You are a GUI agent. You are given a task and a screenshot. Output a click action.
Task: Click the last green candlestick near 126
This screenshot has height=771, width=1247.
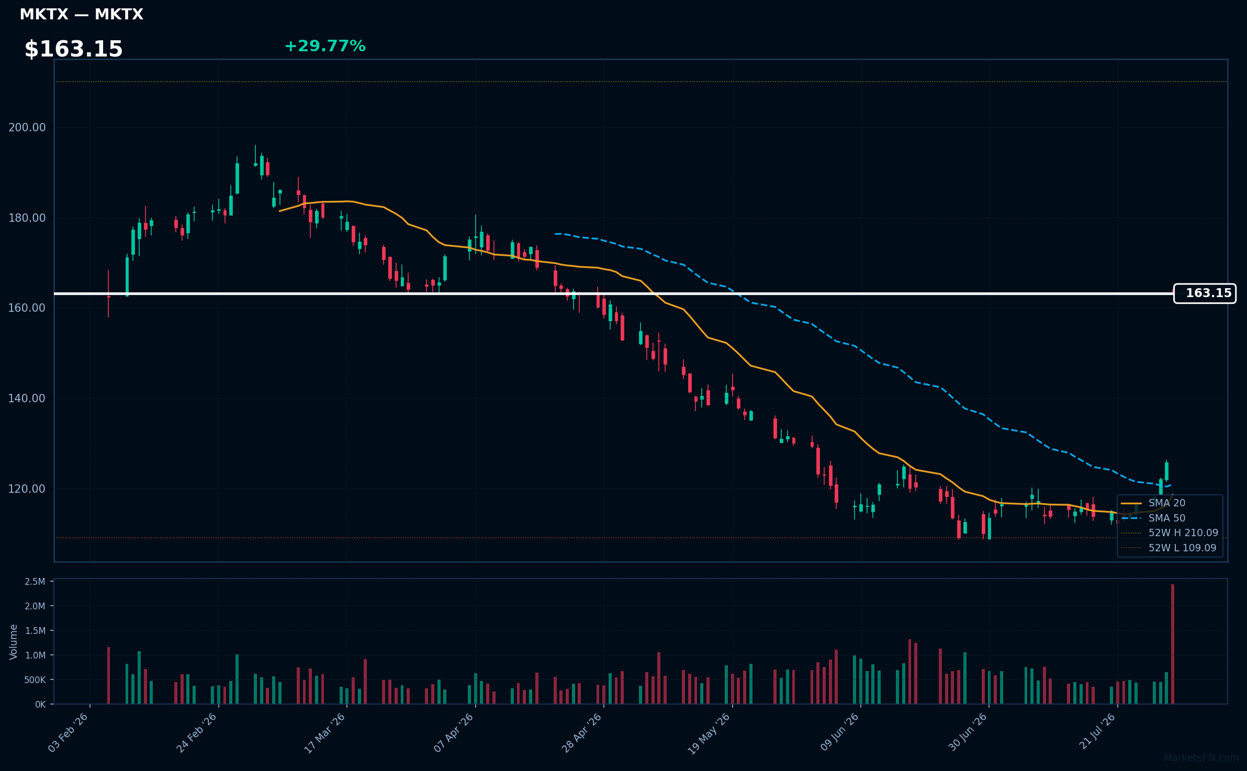(1166, 471)
